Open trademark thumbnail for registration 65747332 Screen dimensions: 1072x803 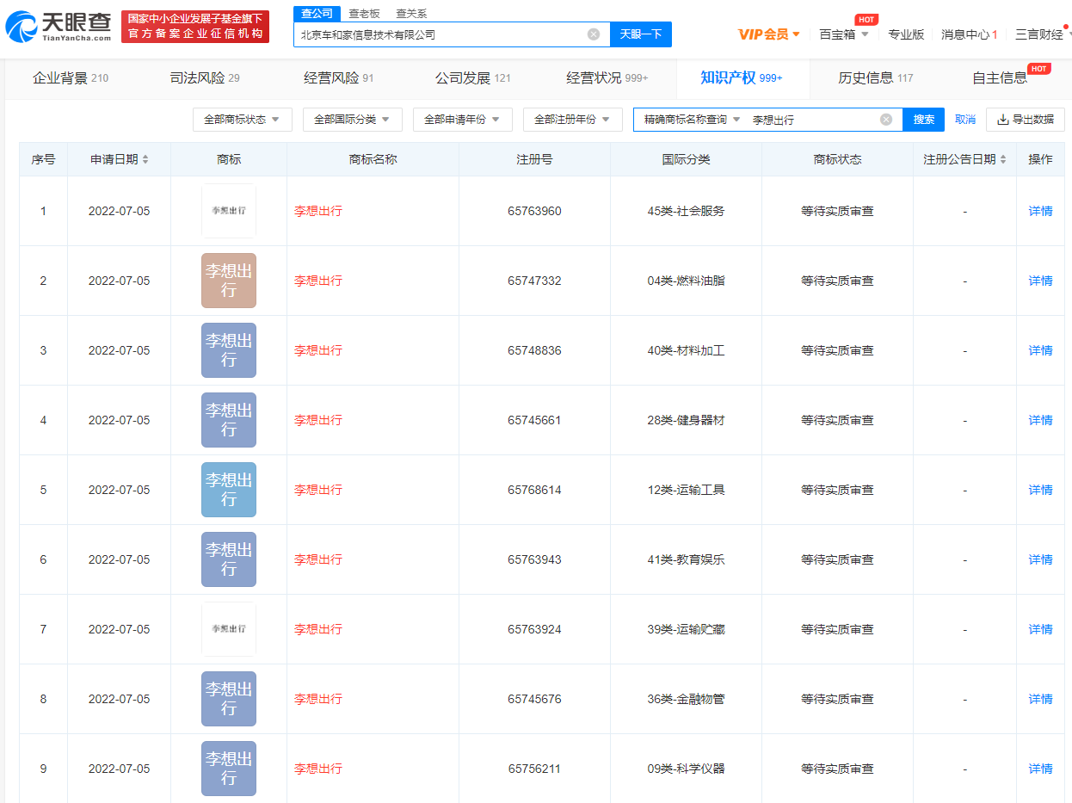coord(229,281)
